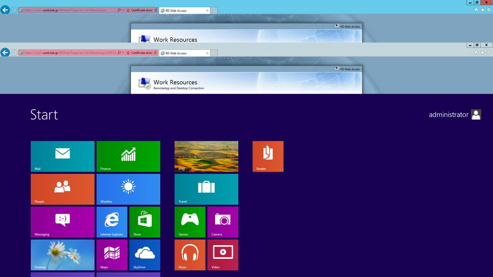Click Certificate error in top browser window
This screenshot has width=493, height=277.
pyautogui.click(x=139, y=10)
